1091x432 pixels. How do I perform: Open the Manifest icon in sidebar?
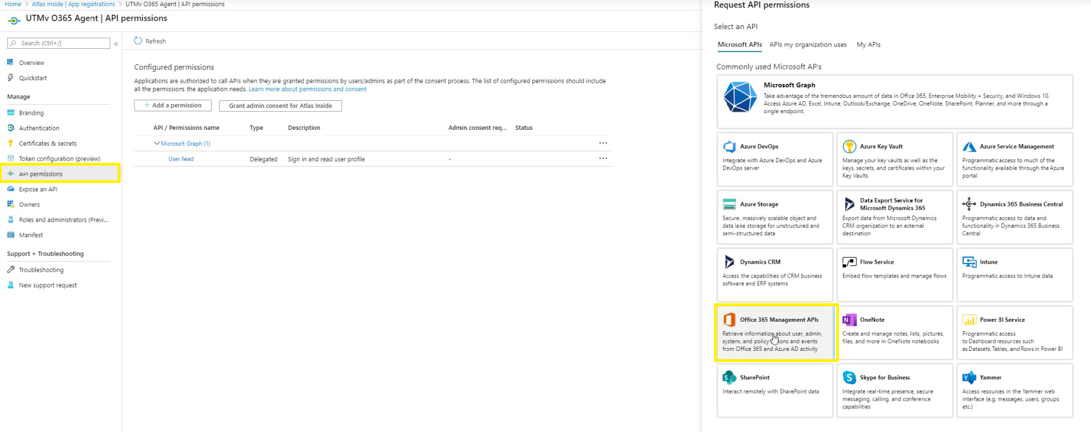[10, 235]
